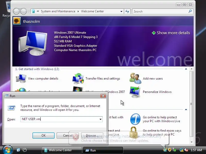Click Transfer files and settings text
Image resolution: width=206 pixels, height=154 pixels.
point(103,79)
